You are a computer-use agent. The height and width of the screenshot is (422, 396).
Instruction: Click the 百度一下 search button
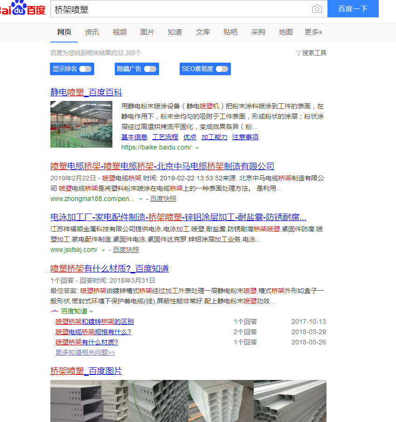pyautogui.click(x=353, y=8)
